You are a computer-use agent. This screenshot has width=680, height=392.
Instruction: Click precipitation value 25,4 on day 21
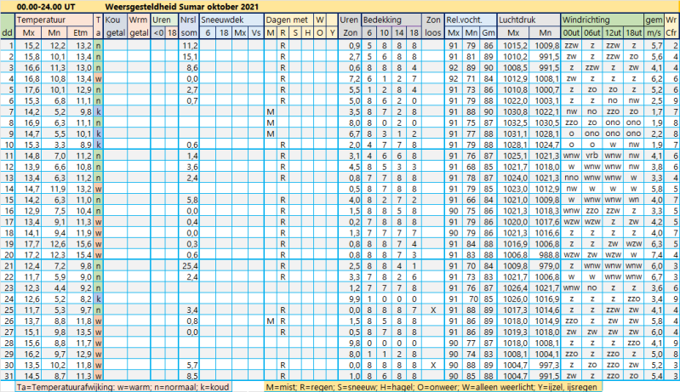click(190, 265)
